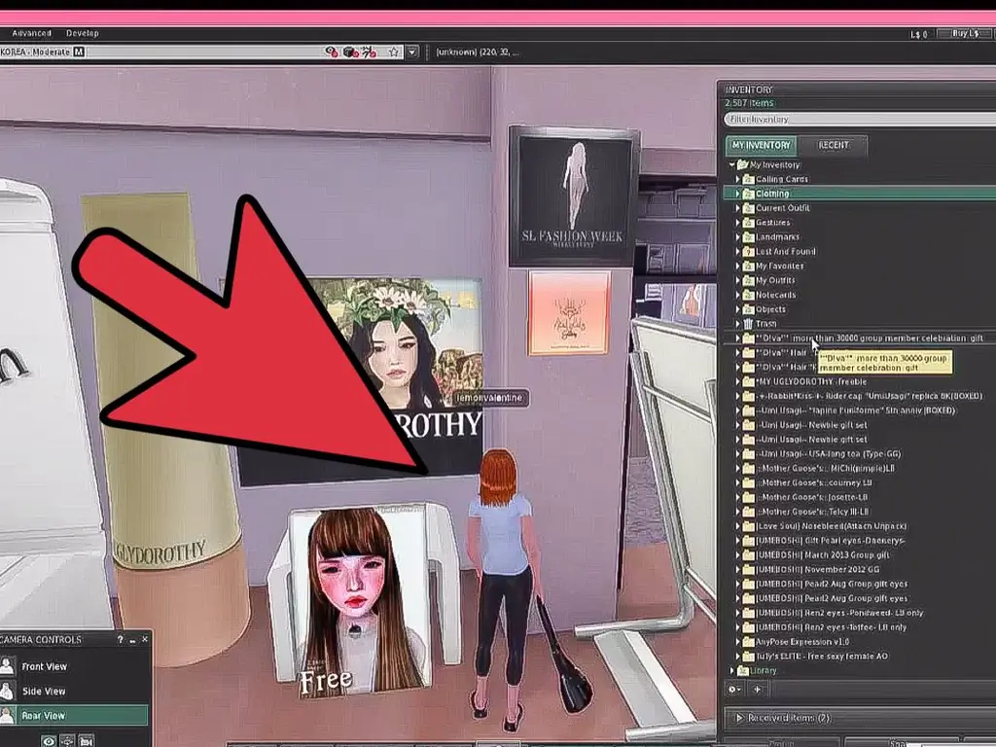Open the Develop menu
This screenshot has width=996, height=747.
[83, 33]
